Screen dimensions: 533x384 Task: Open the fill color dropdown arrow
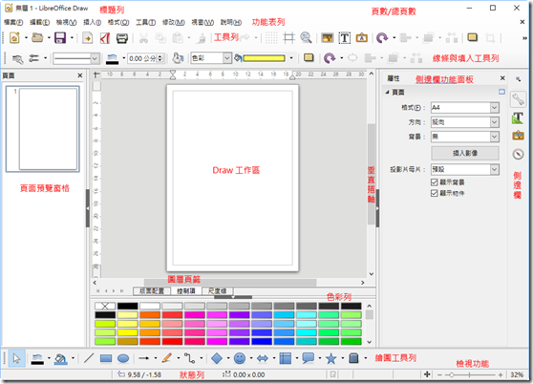[291, 58]
